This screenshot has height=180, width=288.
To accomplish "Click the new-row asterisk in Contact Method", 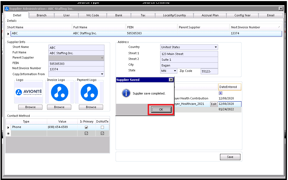I will [x=8, y=133].
